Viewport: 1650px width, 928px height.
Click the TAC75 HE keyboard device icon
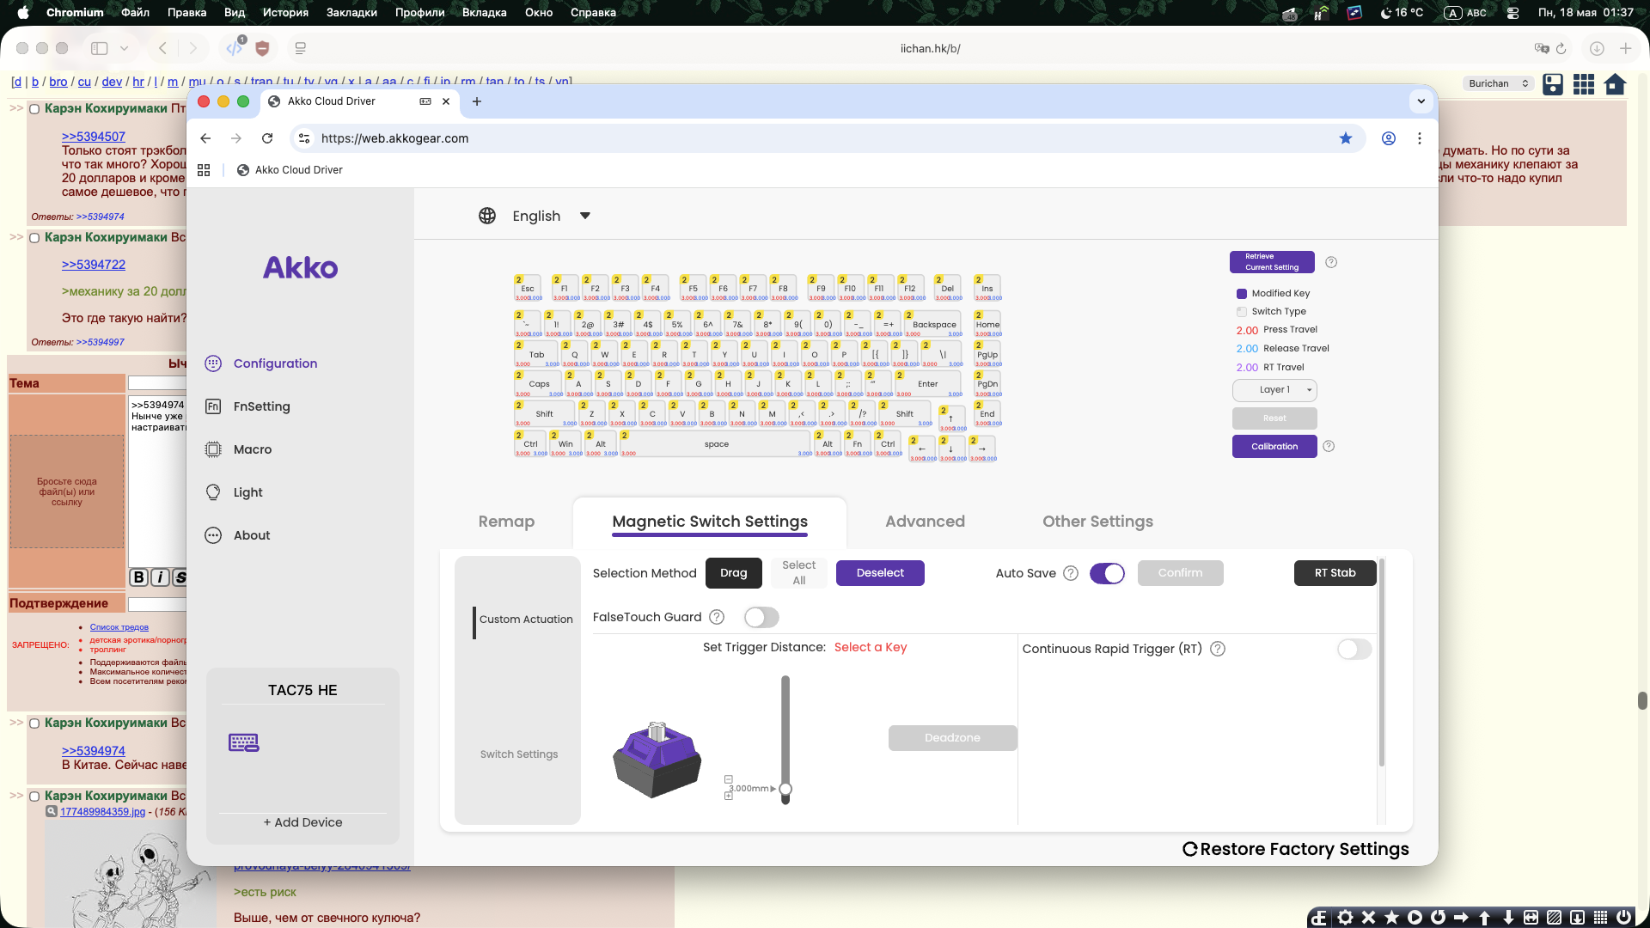click(x=244, y=742)
